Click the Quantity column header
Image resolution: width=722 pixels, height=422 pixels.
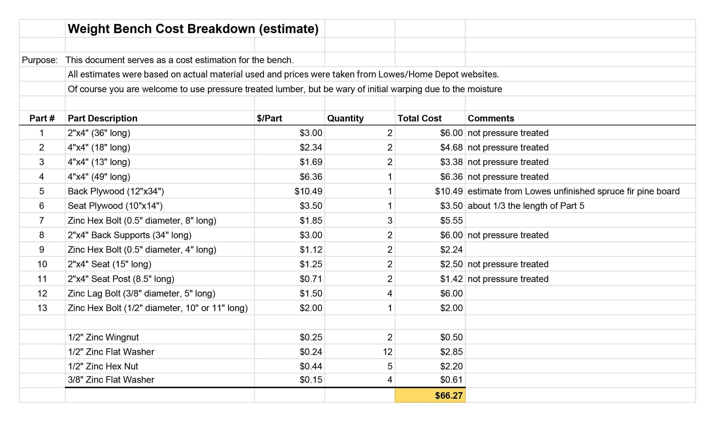pyautogui.click(x=345, y=118)
